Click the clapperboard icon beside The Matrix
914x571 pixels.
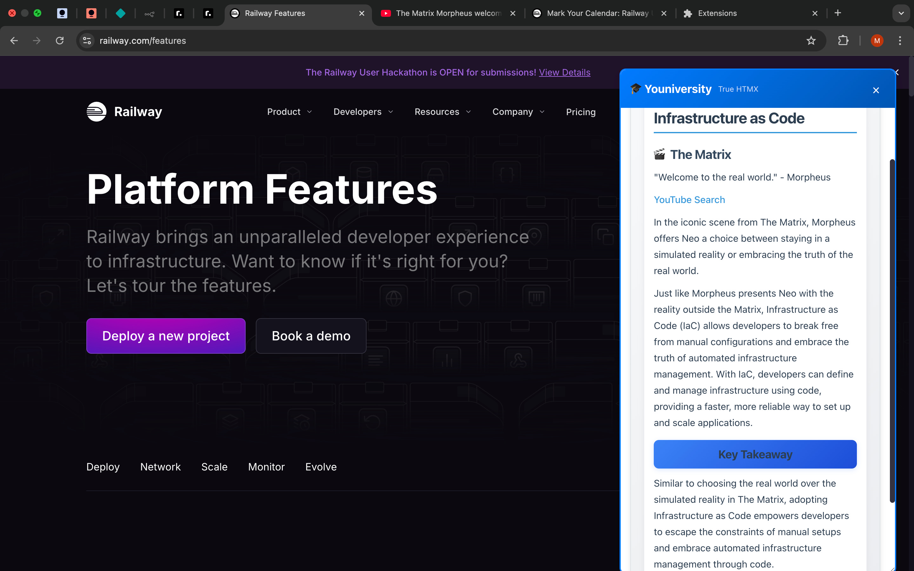coord(659,154)
